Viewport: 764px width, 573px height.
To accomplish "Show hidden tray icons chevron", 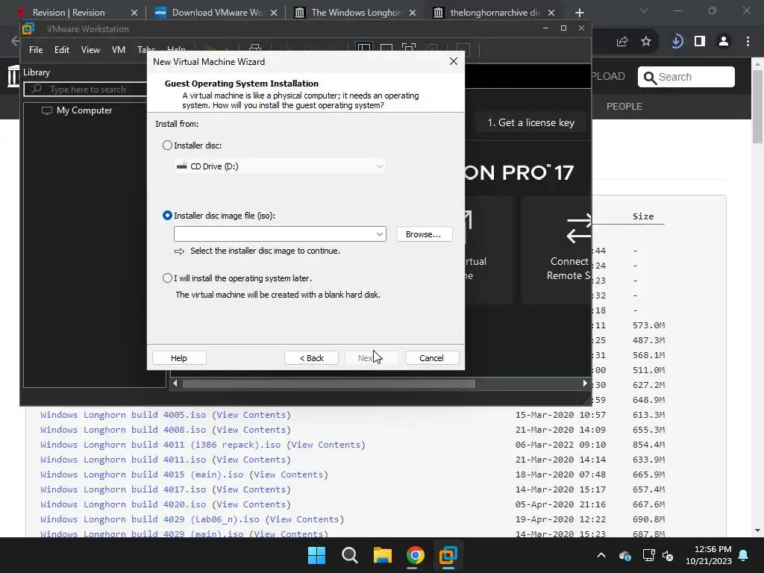I will coord(601,555).
